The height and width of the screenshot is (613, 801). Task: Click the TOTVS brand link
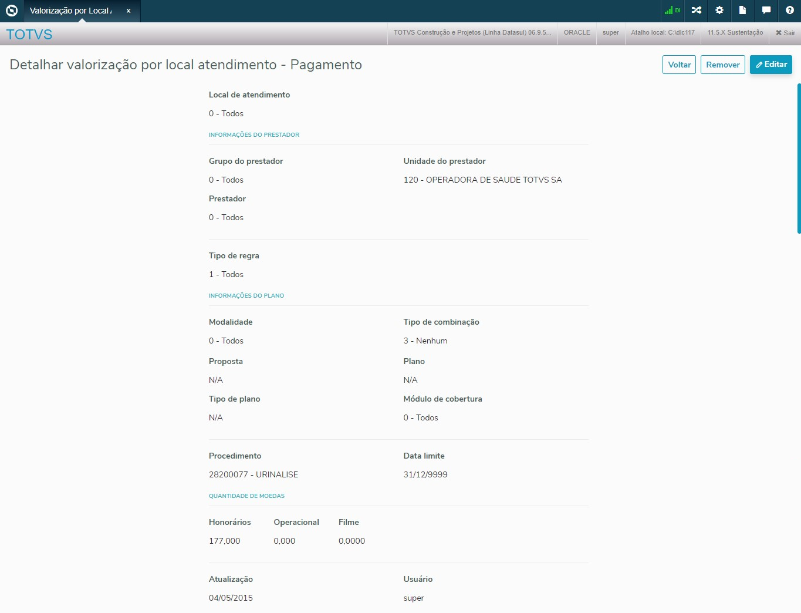[29, 35]
